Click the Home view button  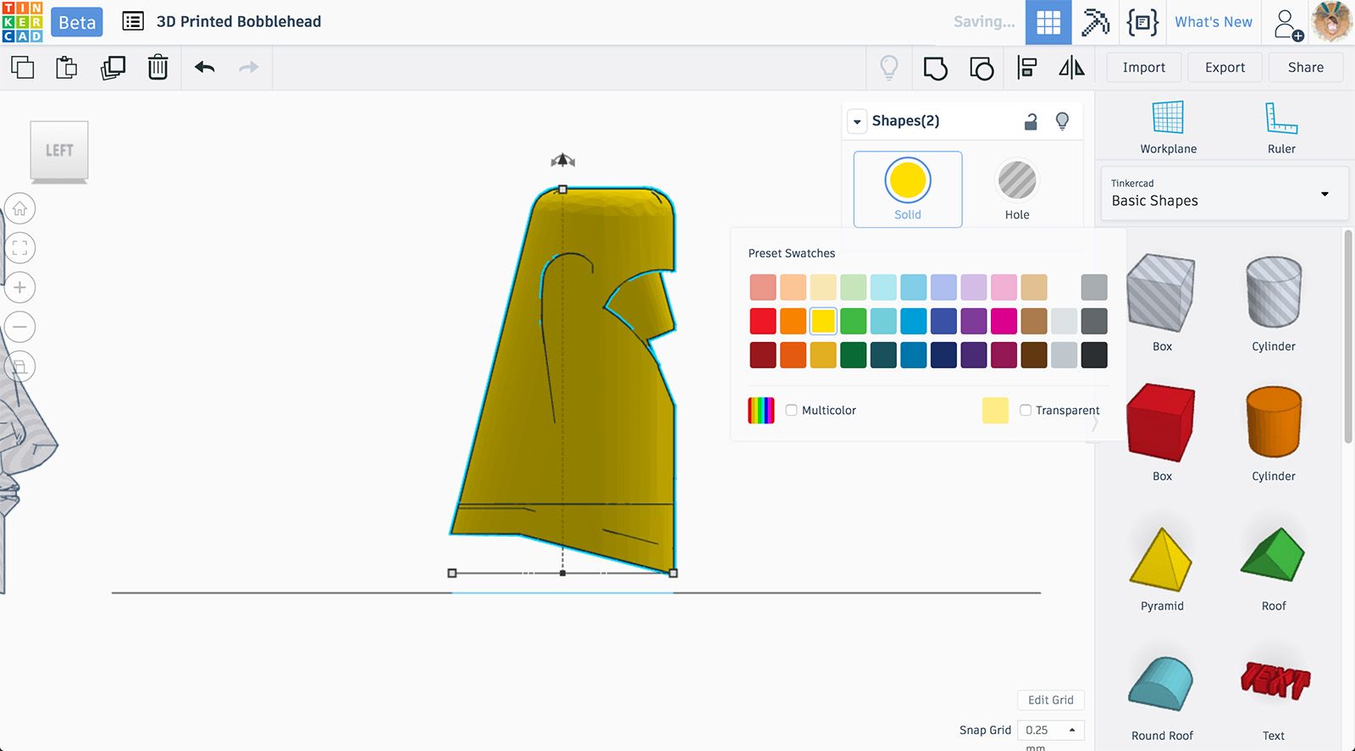pos(20,208)
